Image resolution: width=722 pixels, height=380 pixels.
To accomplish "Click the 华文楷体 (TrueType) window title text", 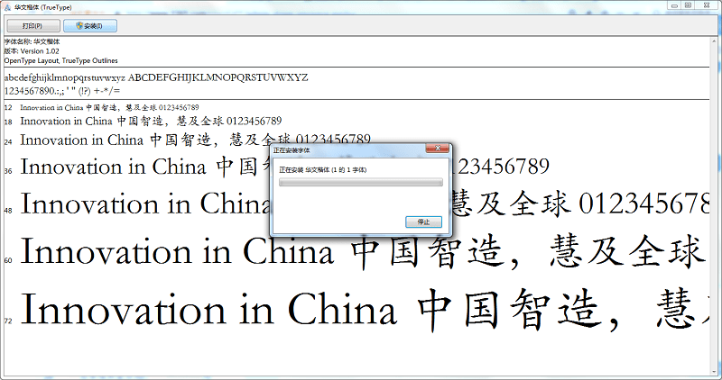I will [x=43, y=7].
